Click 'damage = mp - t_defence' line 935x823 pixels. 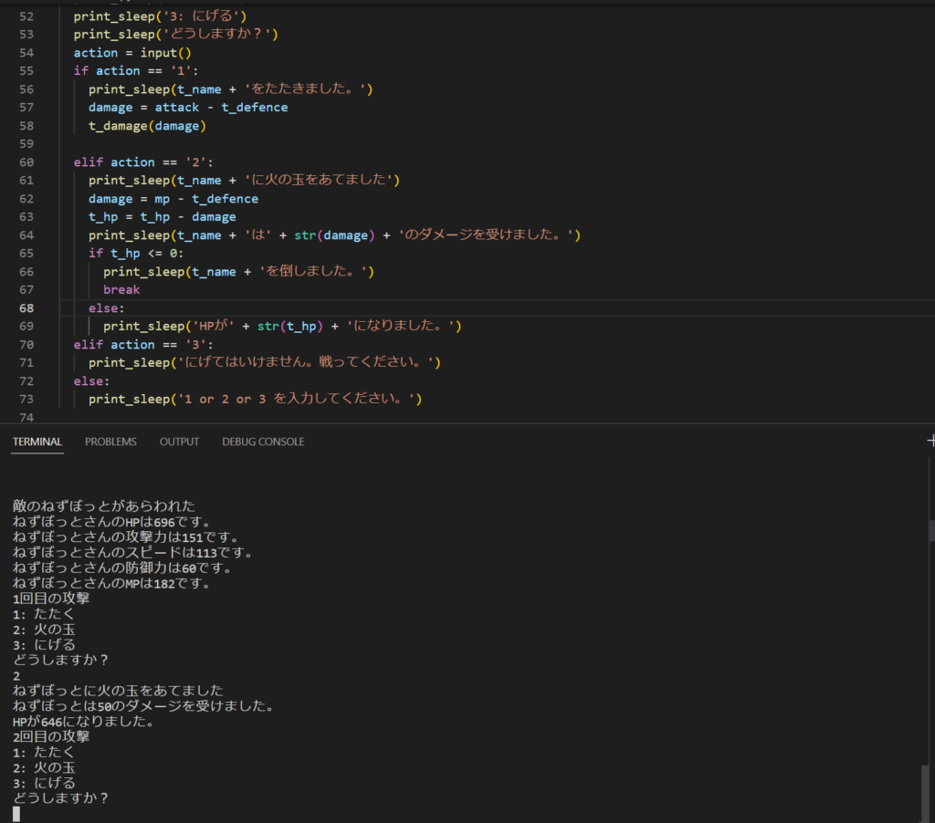point(173,198)
